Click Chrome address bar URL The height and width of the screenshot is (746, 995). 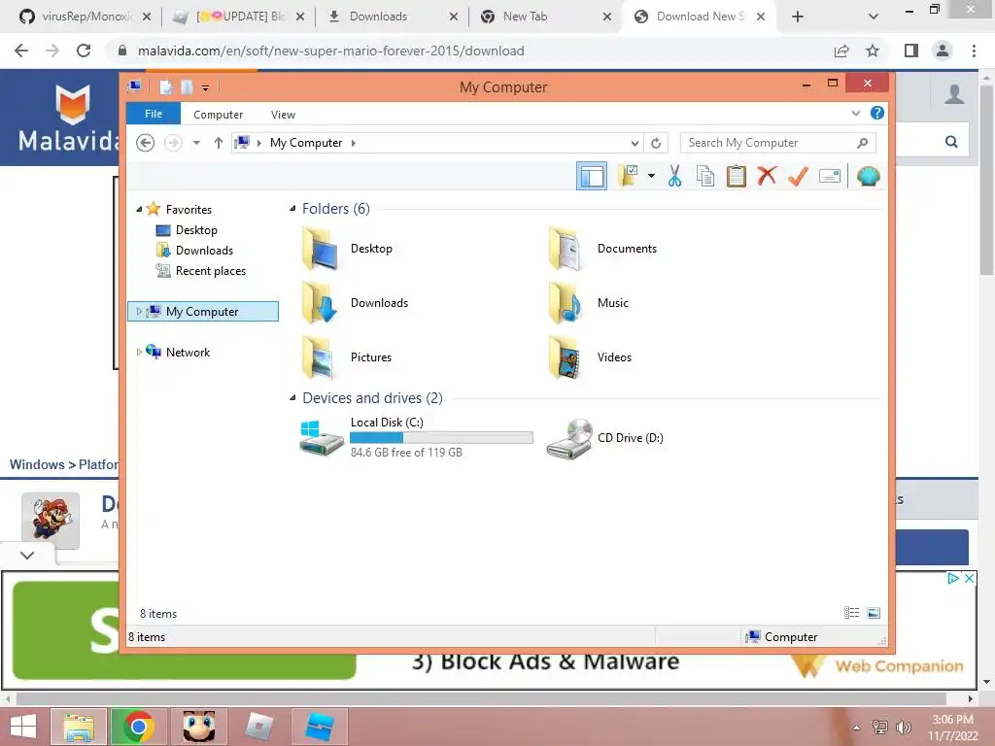(330, 51)
